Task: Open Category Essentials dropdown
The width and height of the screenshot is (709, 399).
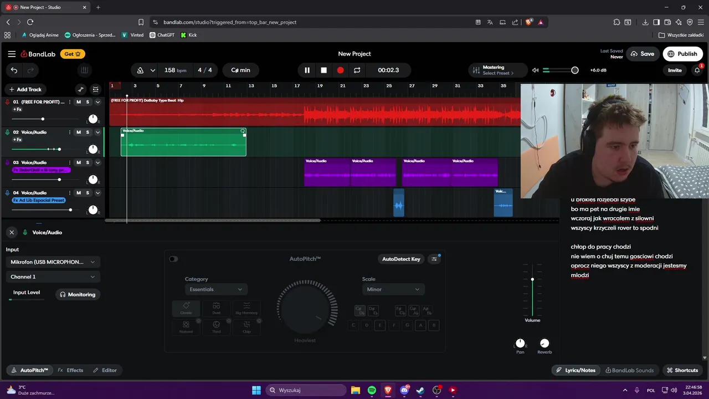Action: tap(216, 289)
